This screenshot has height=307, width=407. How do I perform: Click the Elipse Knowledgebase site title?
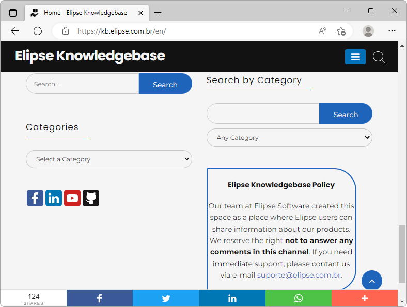[x=90, y=56]
